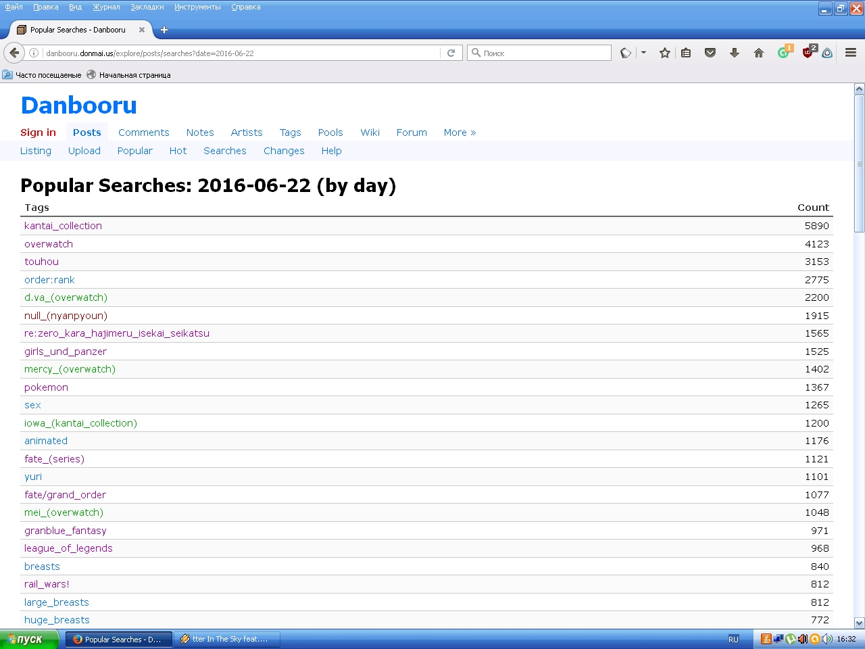Go to home page via house icon
The width and height of the screenshot is (865, 649).
[x=759, y=53]
